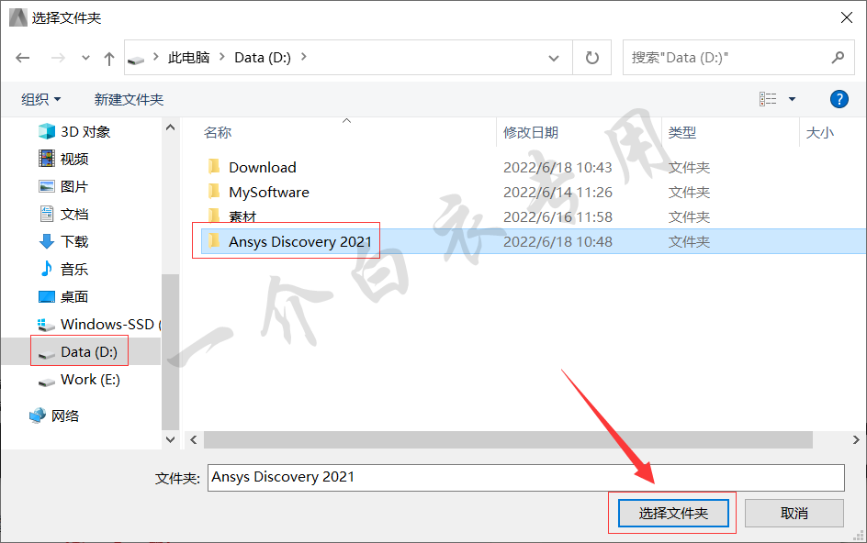Viewport: 867px width, 543px height.
Task: Select 3D 对象 in navigation pane
Action: point(85,131)
